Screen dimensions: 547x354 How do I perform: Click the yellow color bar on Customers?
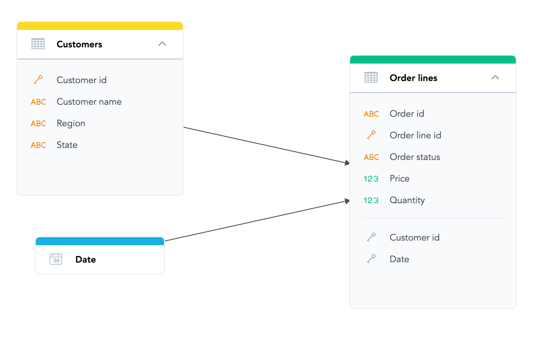pyautogui.click(x=100, y=26)
